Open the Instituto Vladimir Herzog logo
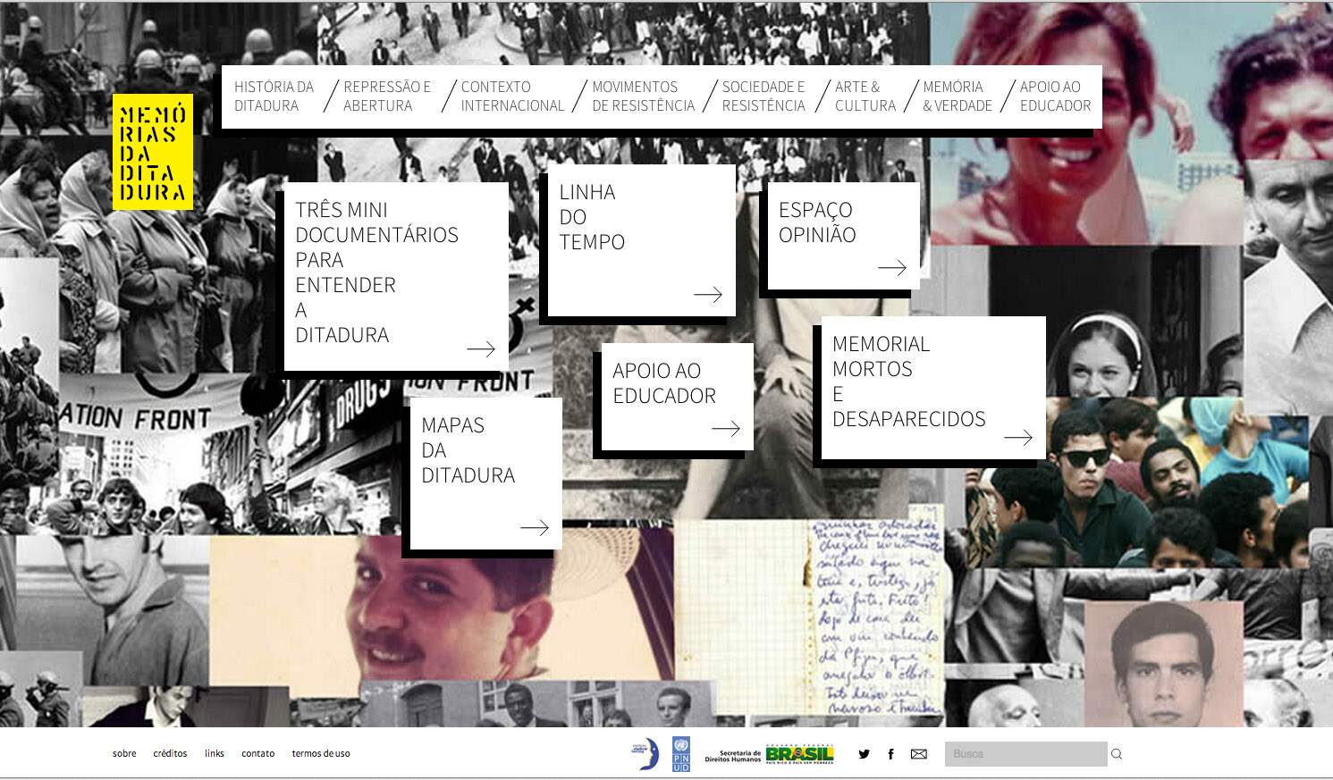1333x780 pixels. (645, 754)
